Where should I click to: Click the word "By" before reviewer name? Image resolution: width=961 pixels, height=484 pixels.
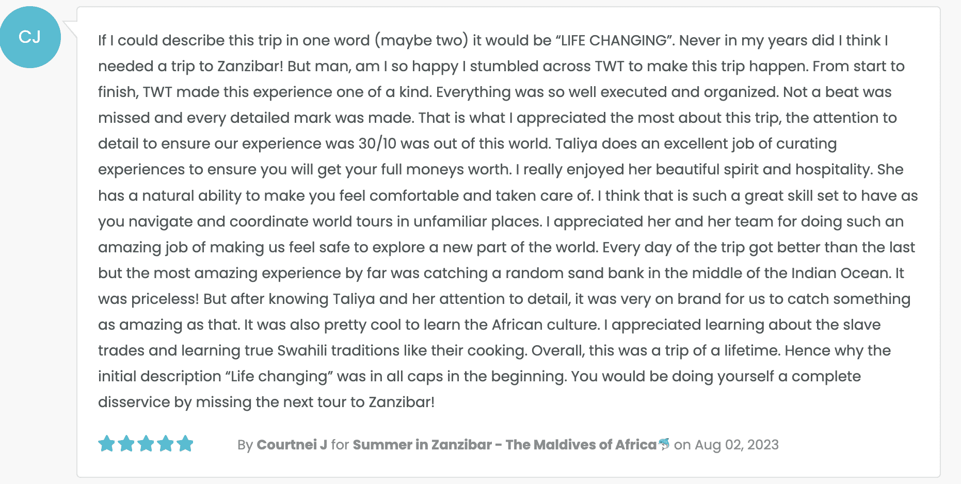pyautogui.click(x=245, y=445)
